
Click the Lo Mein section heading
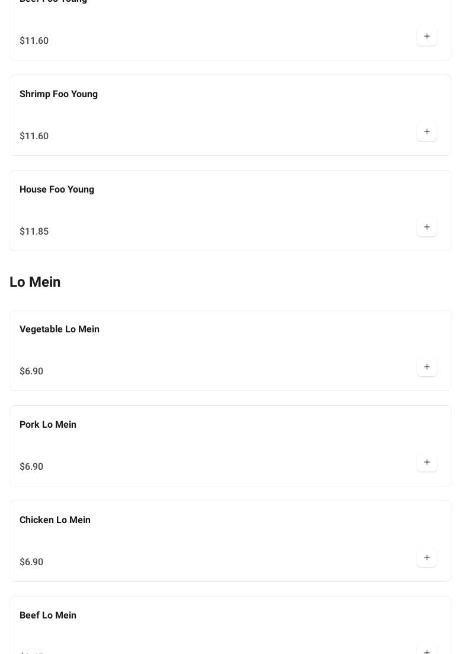35,282
